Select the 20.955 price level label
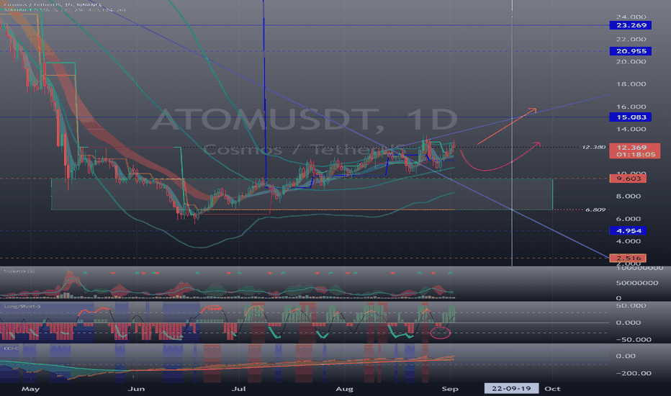 pyautogui.click(x=631, y=51)
